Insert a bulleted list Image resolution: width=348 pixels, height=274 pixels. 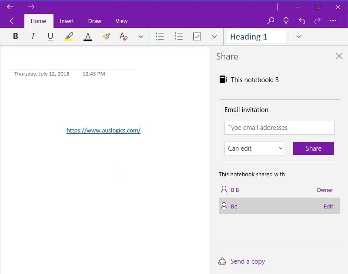(160, 36)
